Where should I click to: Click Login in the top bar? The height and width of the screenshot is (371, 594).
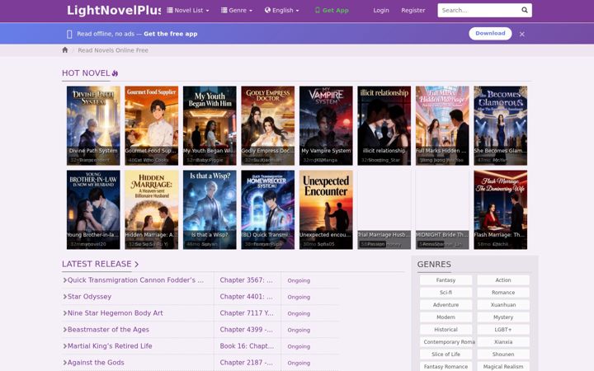click(380, 10)
